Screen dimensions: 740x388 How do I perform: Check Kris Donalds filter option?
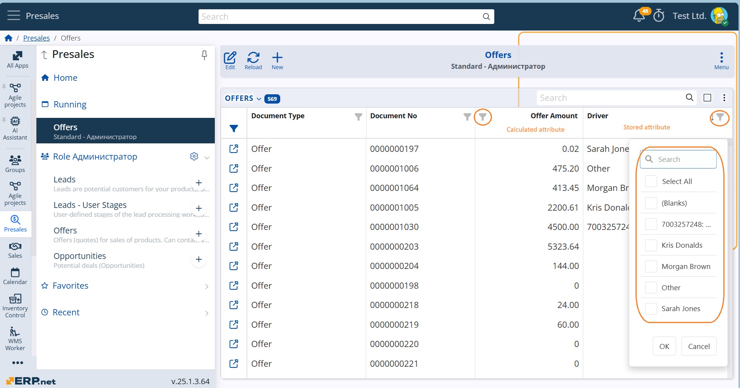651,245
